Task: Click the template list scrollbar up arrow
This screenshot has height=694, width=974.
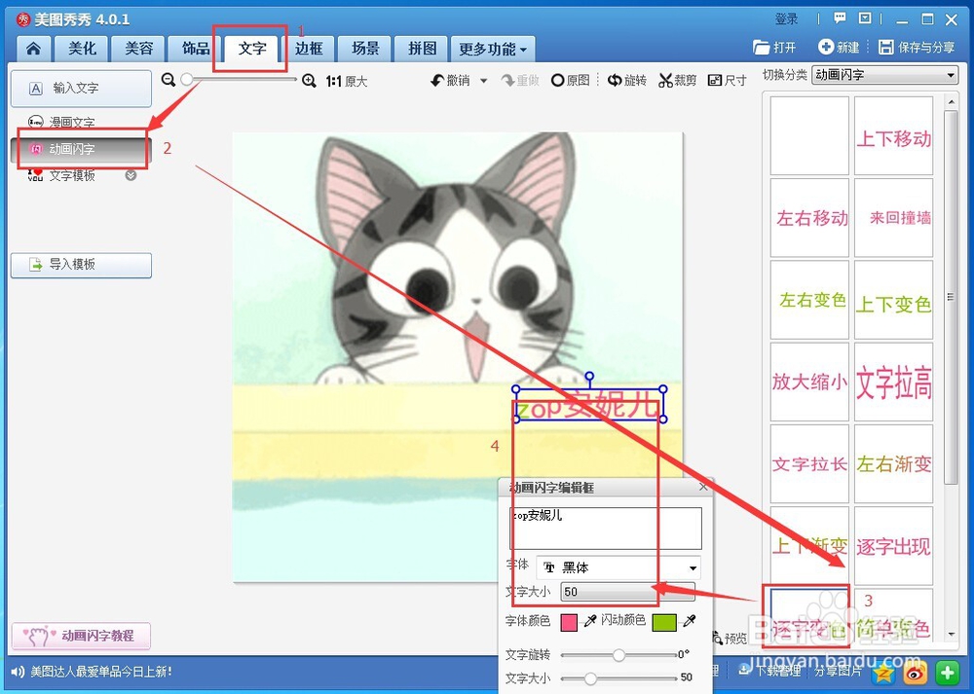Action: [951, 101]
